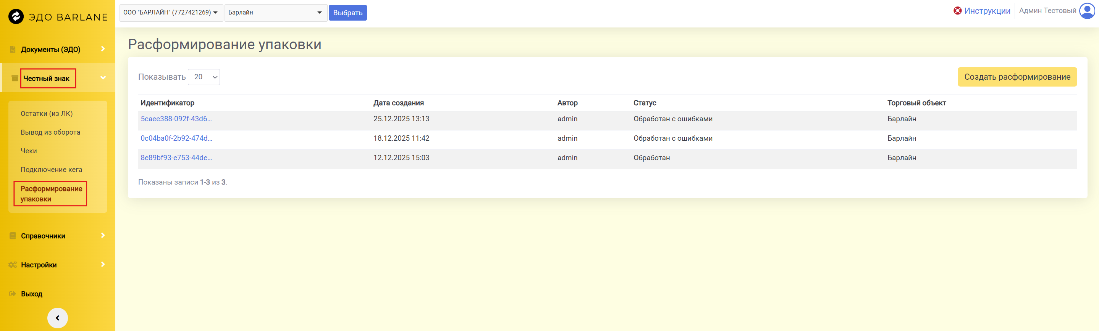Click the Справочники book icon
This screenshot has width=1099, height=331.
point(13,236)
